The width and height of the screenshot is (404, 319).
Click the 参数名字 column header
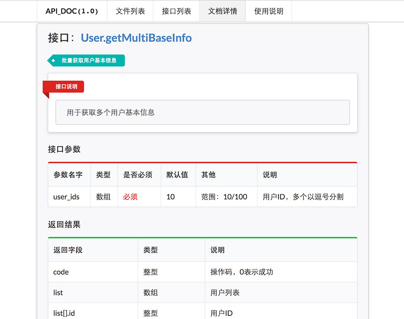click(68, 175)
